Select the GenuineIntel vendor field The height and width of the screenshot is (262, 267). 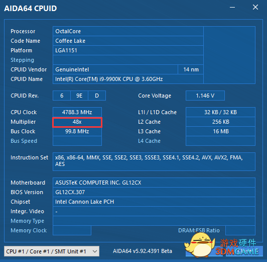click(x=115, y=69)
